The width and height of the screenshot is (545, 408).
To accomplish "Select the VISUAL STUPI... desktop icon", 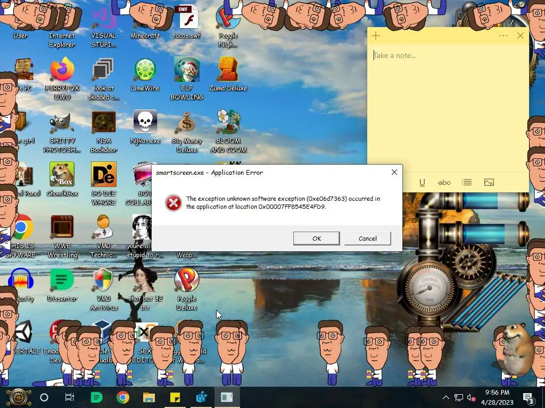I will (103, 26).
